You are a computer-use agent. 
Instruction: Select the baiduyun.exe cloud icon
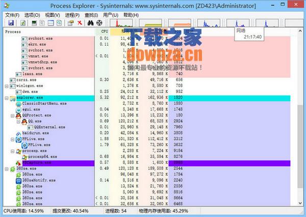19,134
